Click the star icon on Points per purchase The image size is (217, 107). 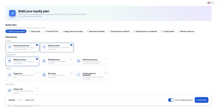click(x=9, y=47)
